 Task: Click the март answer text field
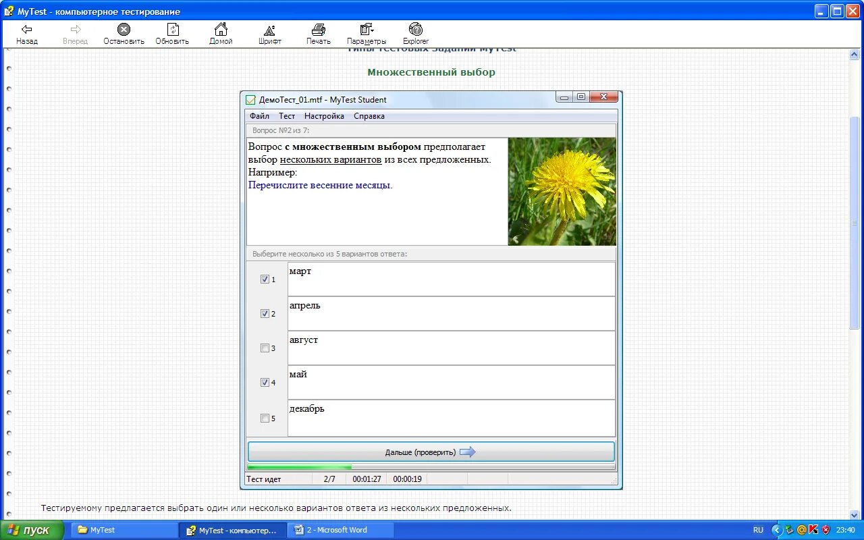tap(452, 279)
